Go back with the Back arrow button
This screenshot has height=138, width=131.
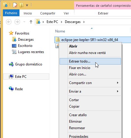tap(9, 22)
